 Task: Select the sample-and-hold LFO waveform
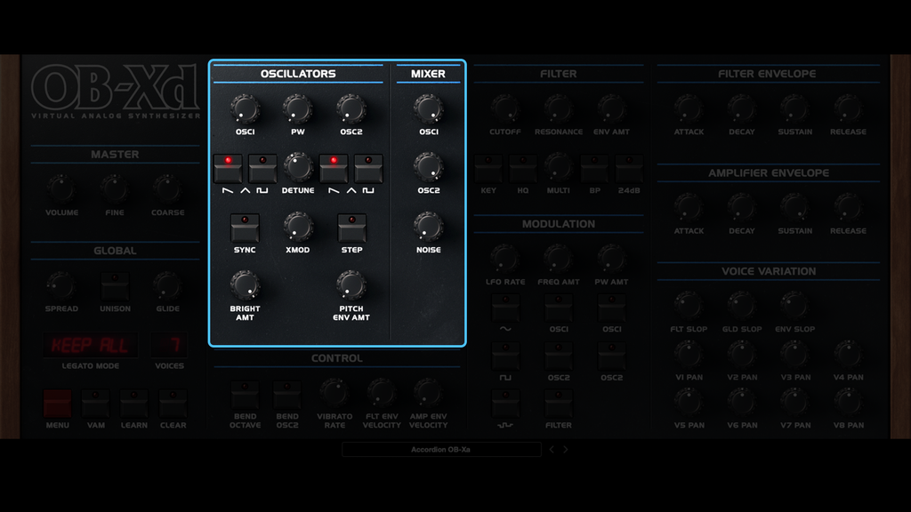(x=504, y=402)
